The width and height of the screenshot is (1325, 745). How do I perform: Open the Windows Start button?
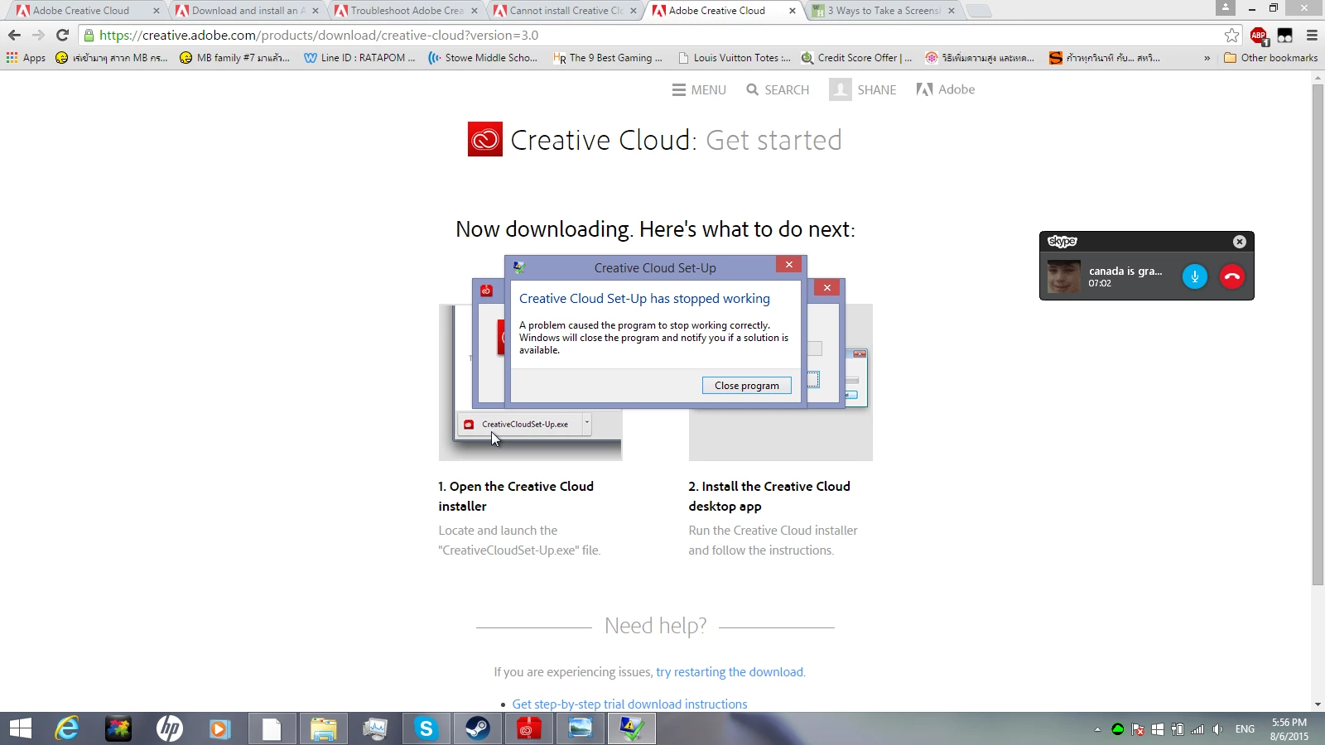pyautogui.click(x=21, y=728)
